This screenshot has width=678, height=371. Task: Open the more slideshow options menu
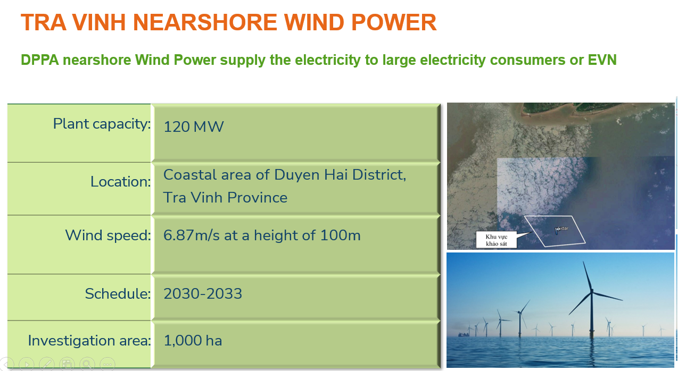(107, 364)
